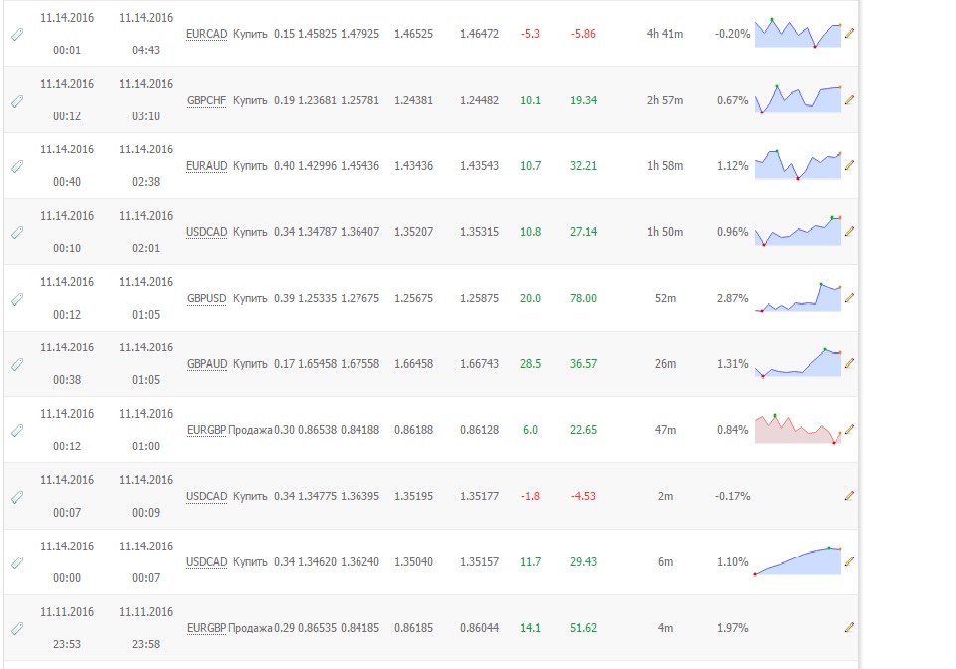Edit the GBPUSD trade with pencil icon
956x669 pixels.
[849, 298]
